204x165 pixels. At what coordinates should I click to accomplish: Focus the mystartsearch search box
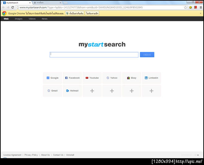click(x=94, y=55)
